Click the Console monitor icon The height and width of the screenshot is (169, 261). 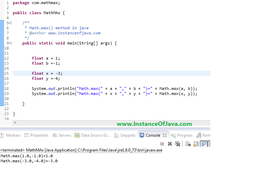tap(142, 135)
